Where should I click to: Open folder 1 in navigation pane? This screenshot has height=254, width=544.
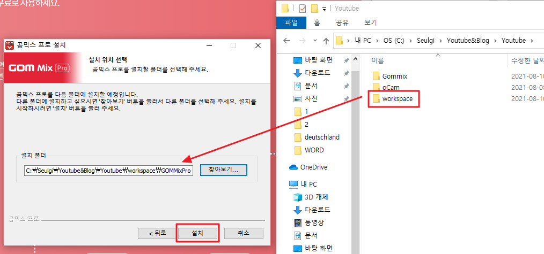click(x=306, y=112)
